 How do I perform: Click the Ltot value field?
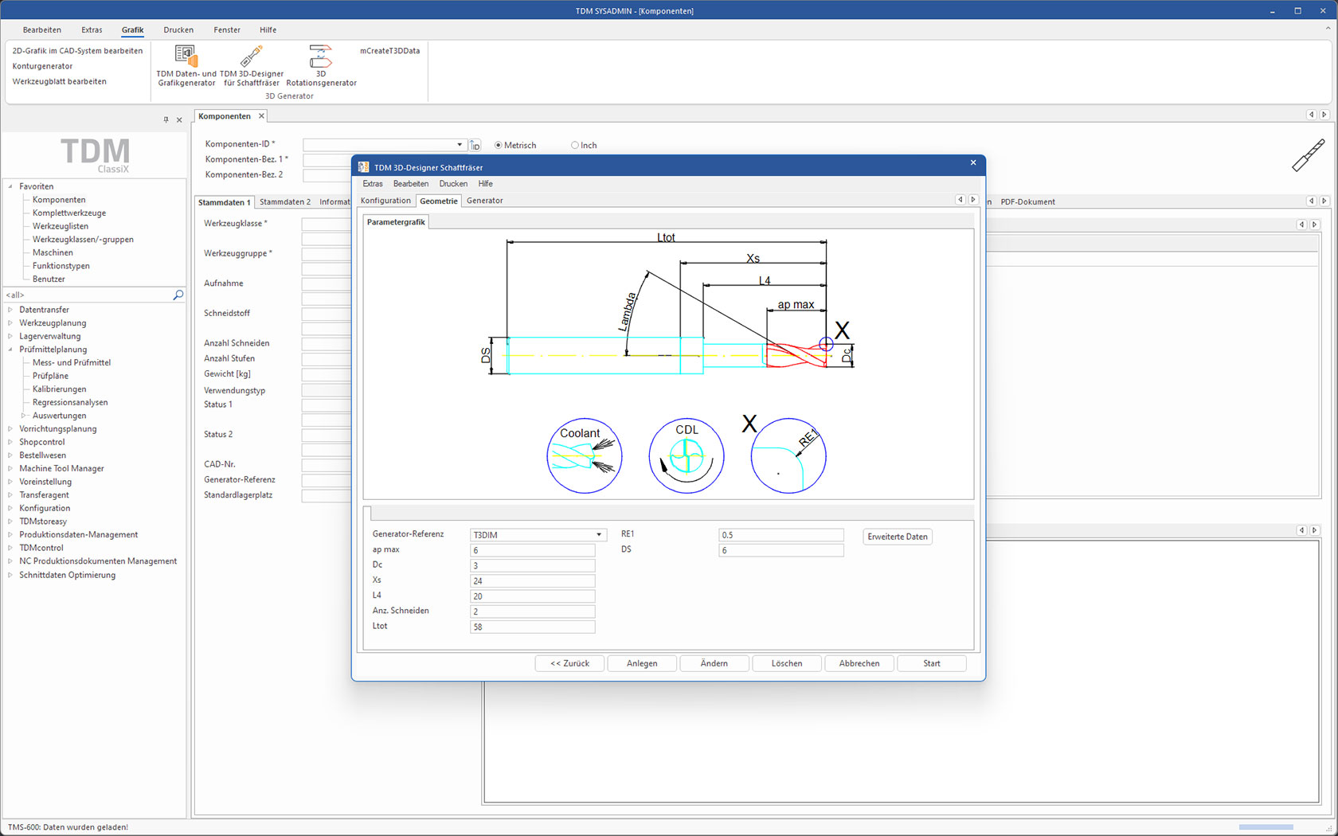(x=533, y=627)
